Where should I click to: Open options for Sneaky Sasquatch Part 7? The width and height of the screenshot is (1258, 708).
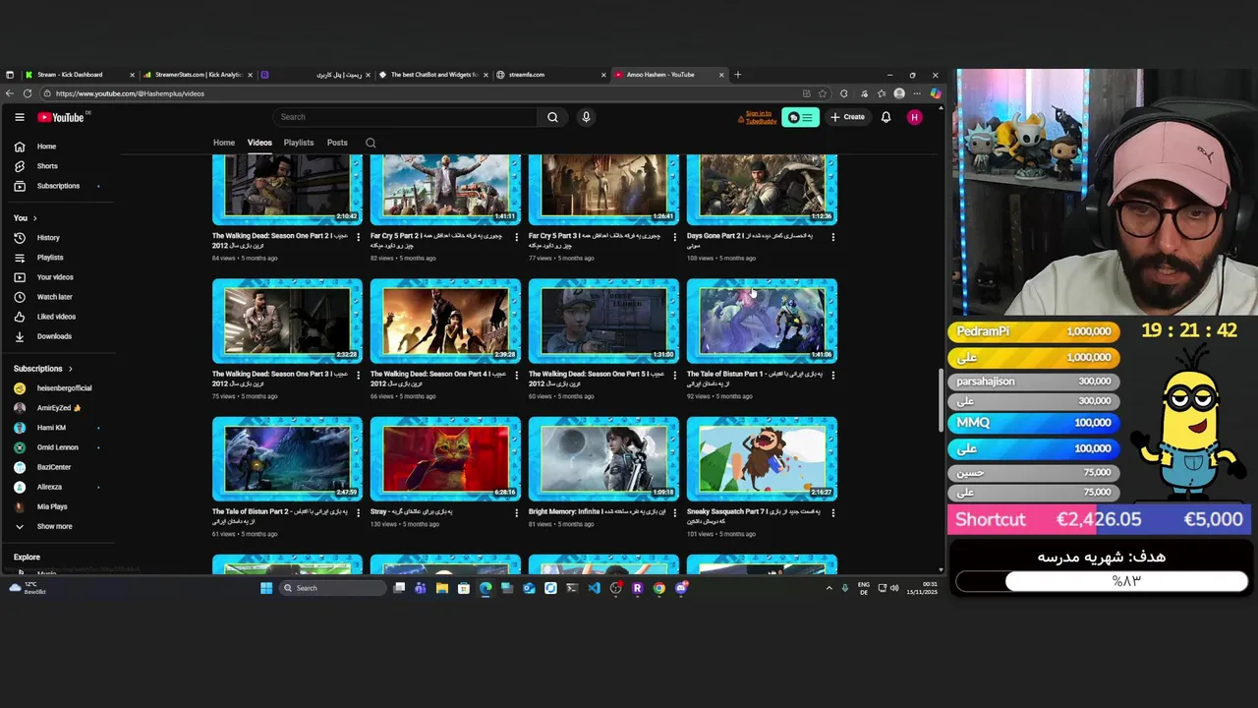(833, 512)
